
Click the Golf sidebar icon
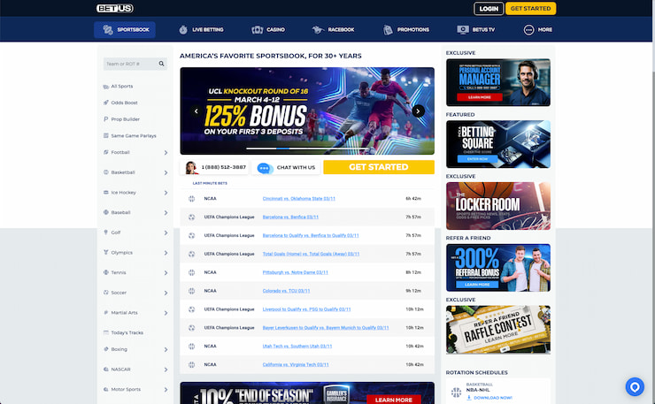(x=105, y=232)
